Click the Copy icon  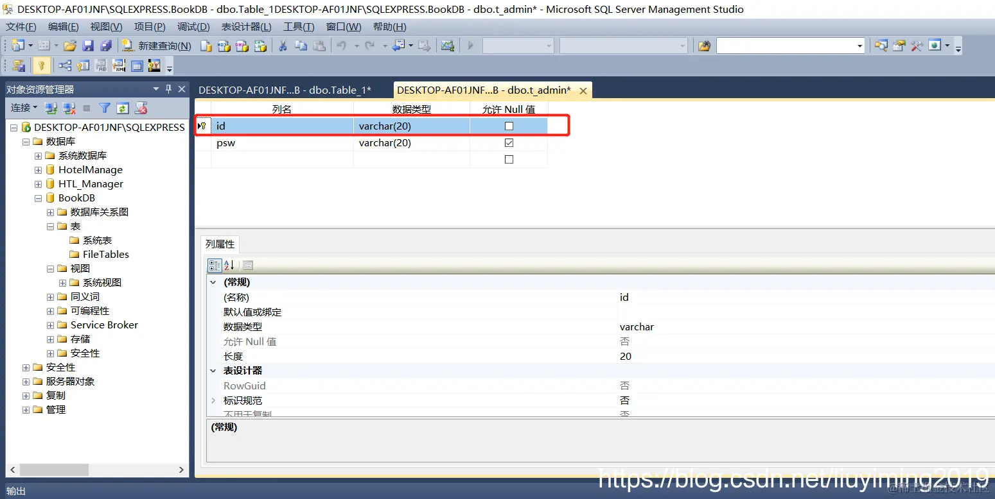point(301,46)
